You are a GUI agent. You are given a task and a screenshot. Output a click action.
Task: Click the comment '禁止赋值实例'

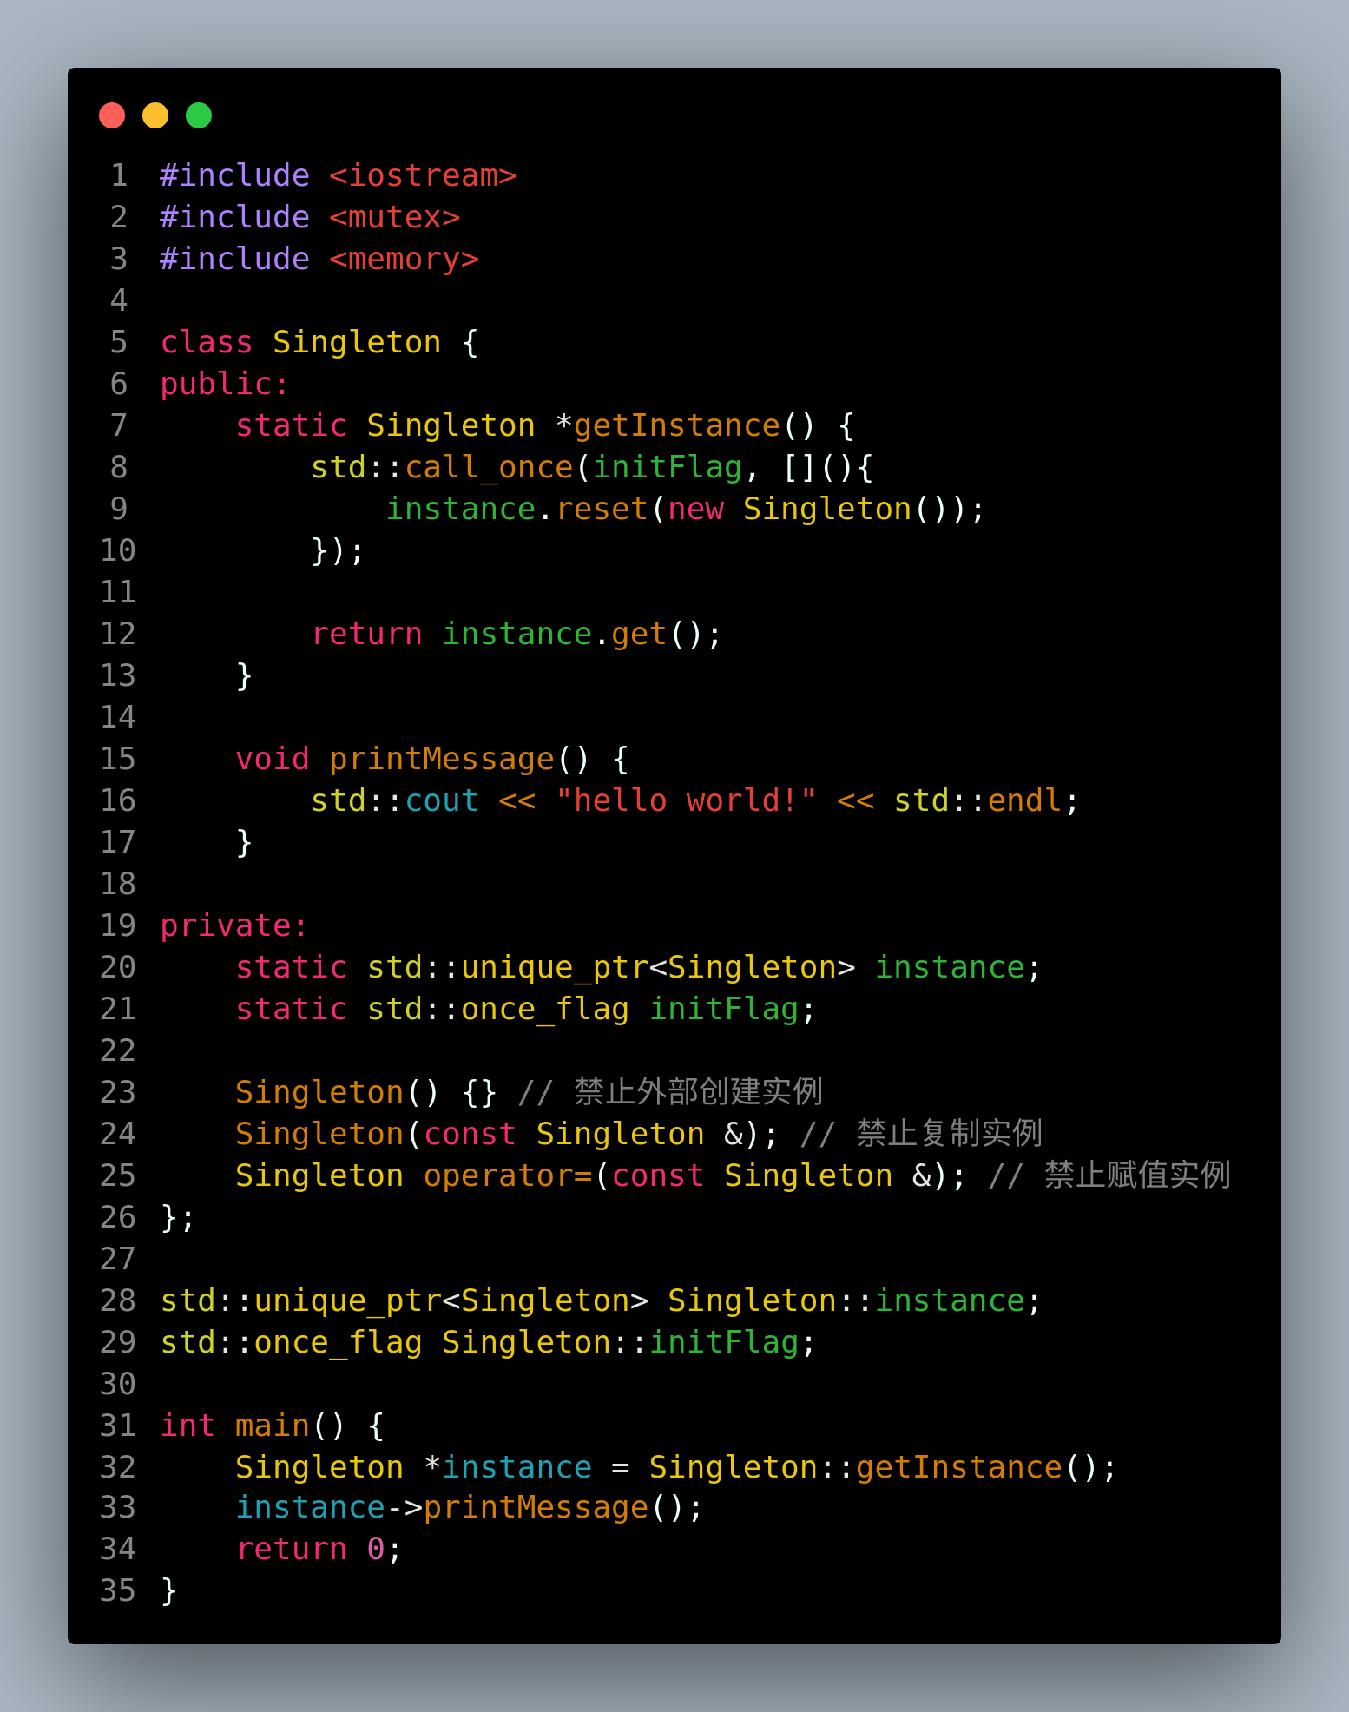1137,1175
